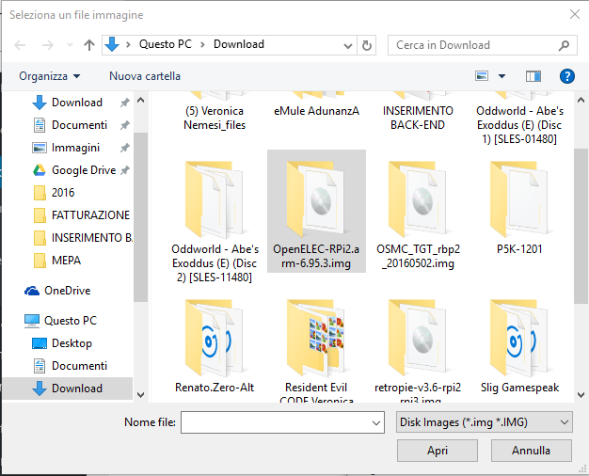Open the blue help icon
589x476 pixels.
pyautogui.click(x=567, y=76)
